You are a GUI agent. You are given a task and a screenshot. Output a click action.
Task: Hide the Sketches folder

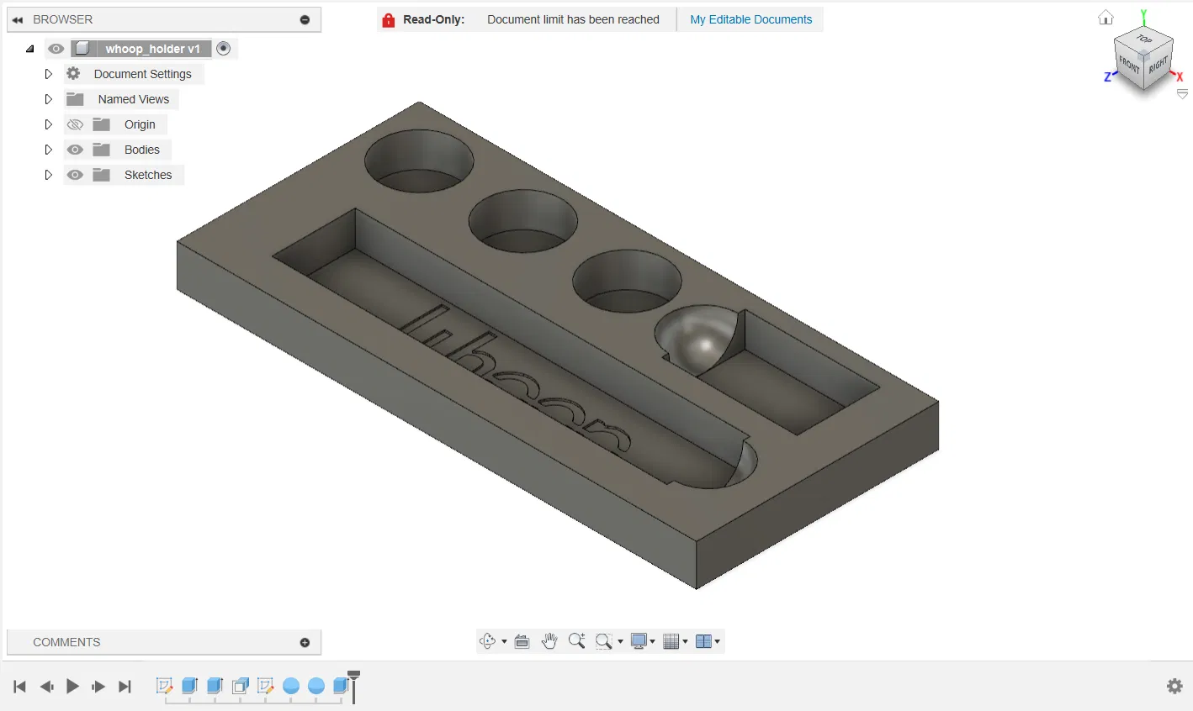tap(75, 175)
